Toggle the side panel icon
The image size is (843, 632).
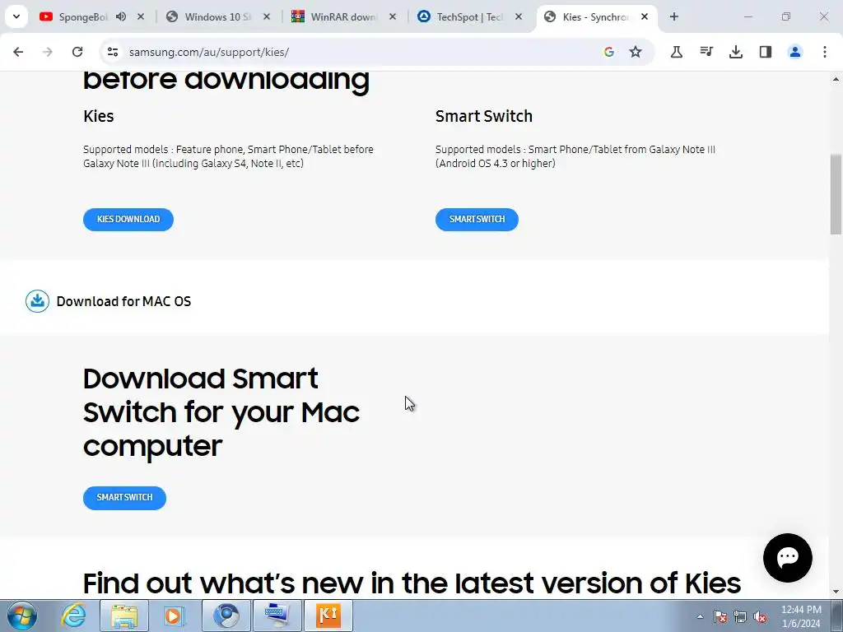coord(765,52)
